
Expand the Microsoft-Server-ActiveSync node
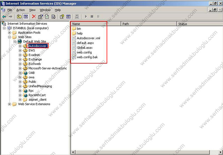click(20, 68)
